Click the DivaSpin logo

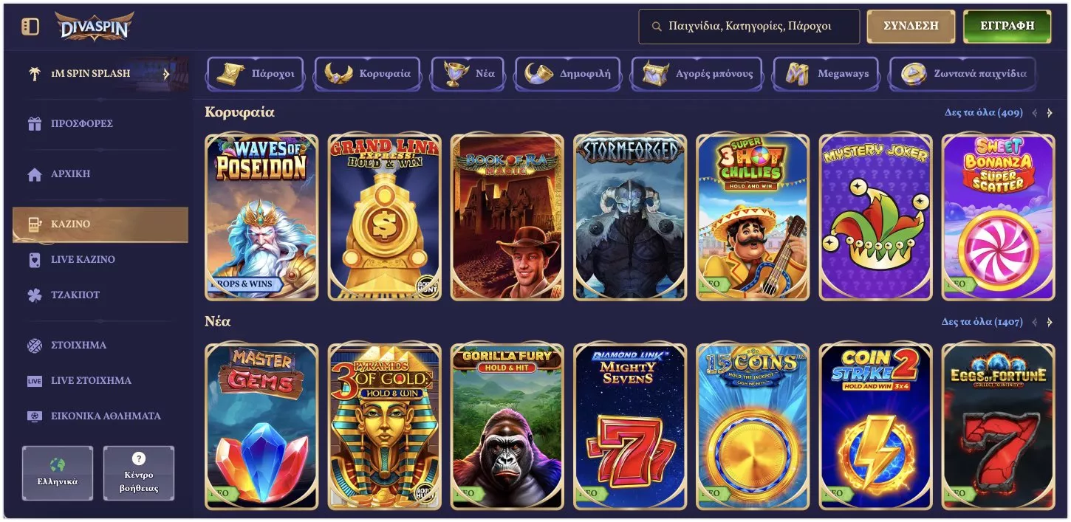(94, 27)
